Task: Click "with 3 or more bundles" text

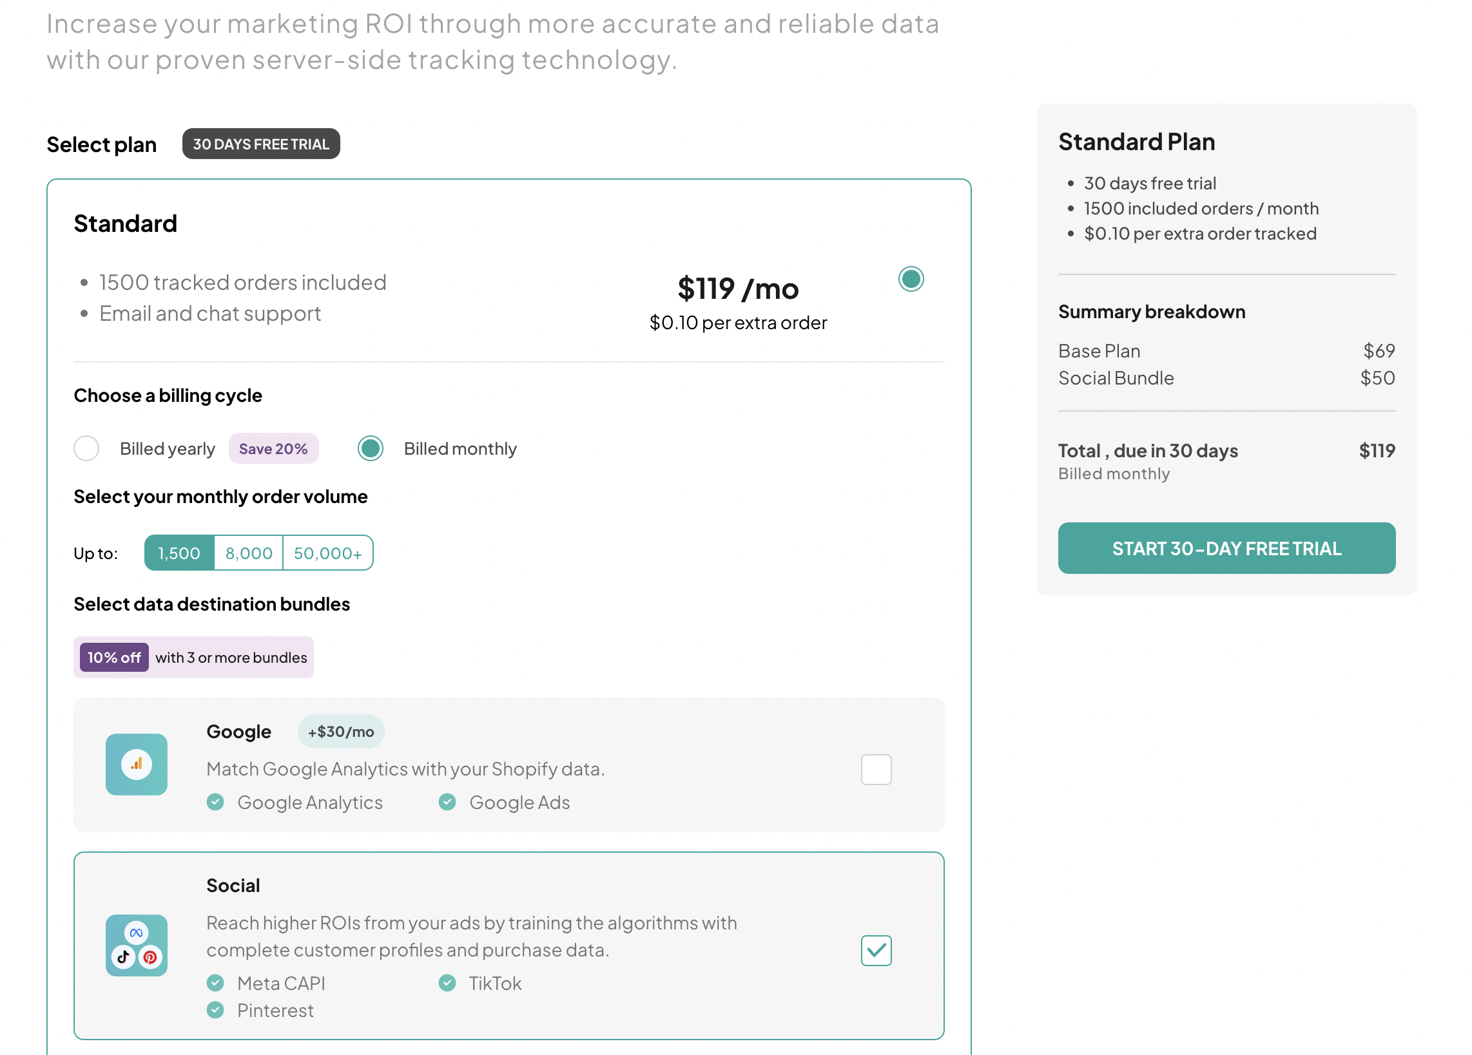Action: click(231, 657)
